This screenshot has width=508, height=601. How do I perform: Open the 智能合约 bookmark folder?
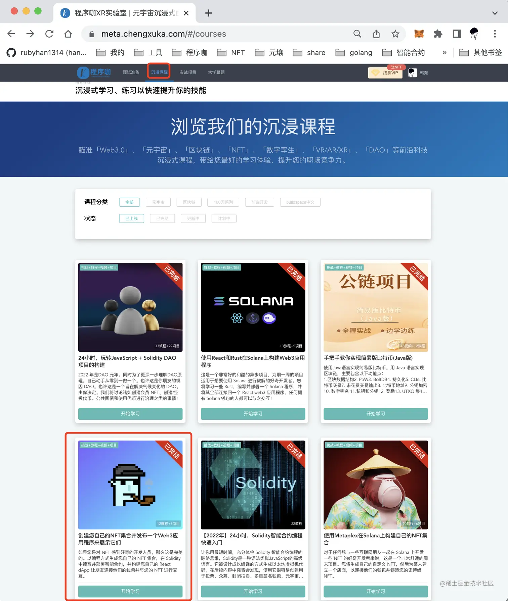point(404,53)
